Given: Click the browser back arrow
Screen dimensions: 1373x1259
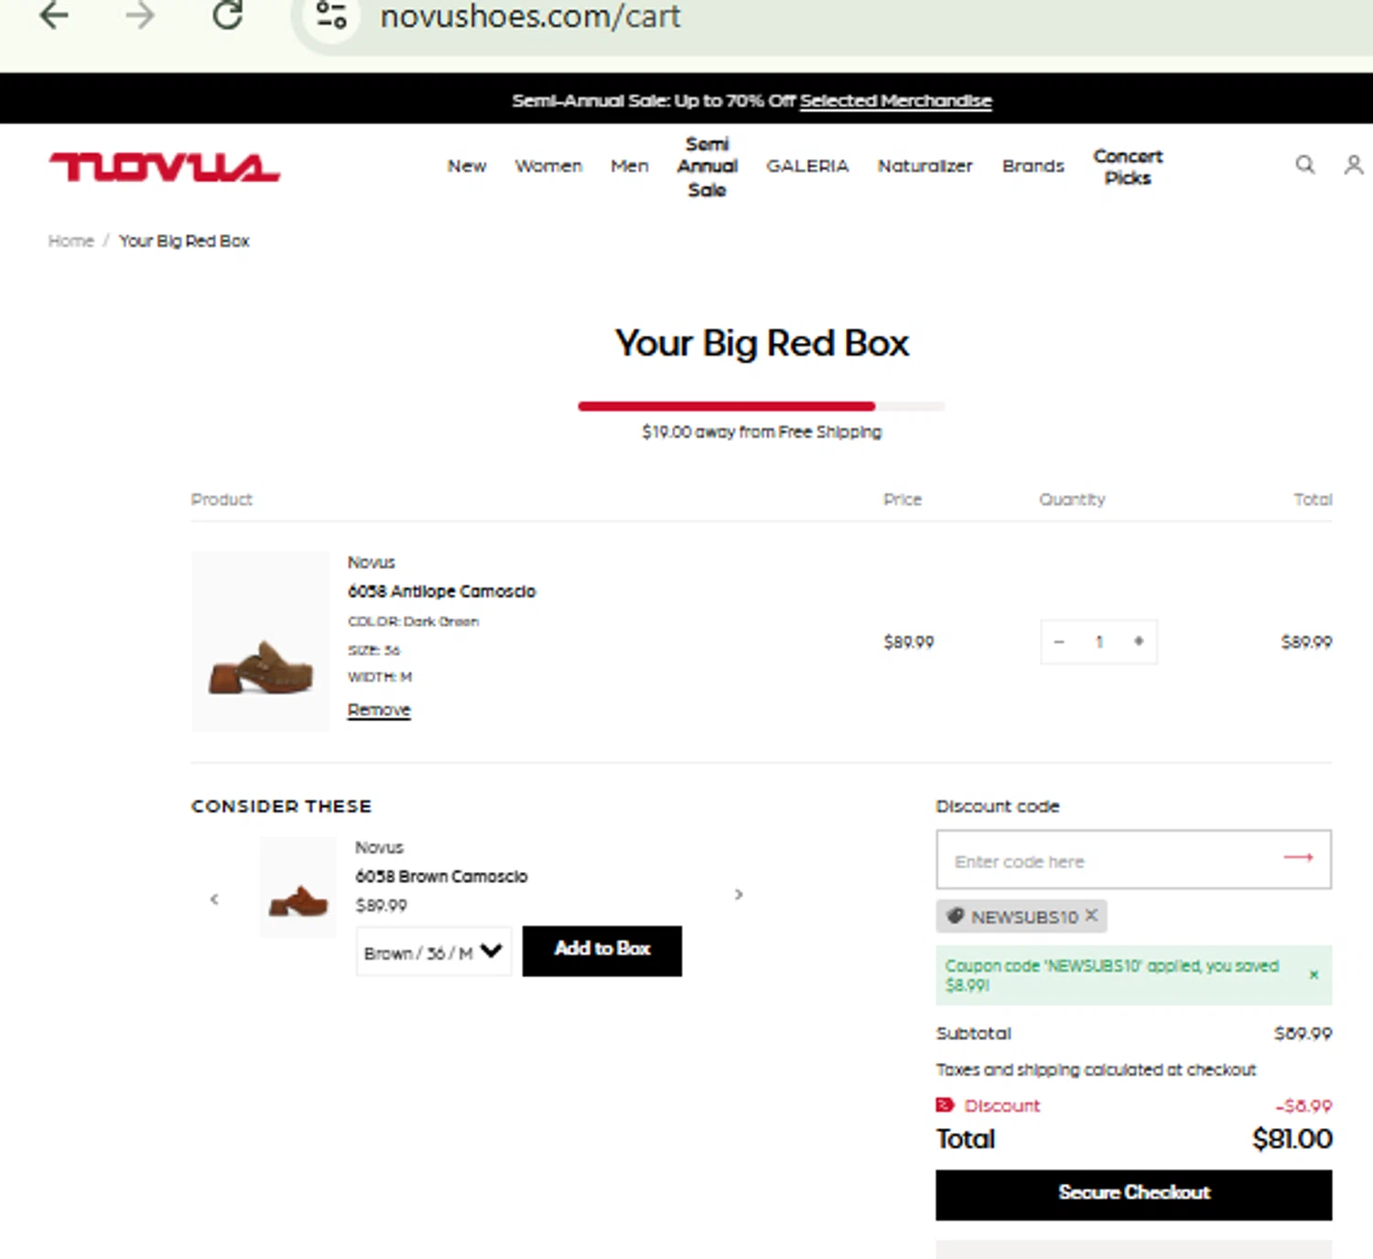Looking at the screenshot, I should pos(55,16).
